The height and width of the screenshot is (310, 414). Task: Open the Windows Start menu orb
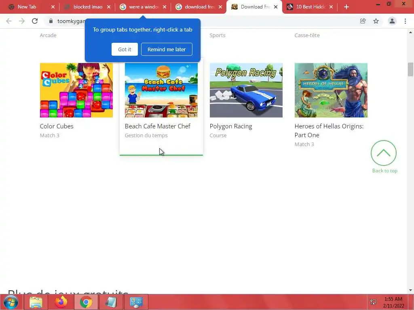pyautogui.click(x=11, y=302)
